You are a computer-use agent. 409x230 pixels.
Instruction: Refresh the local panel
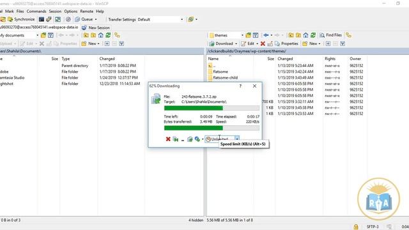(108, 35)
